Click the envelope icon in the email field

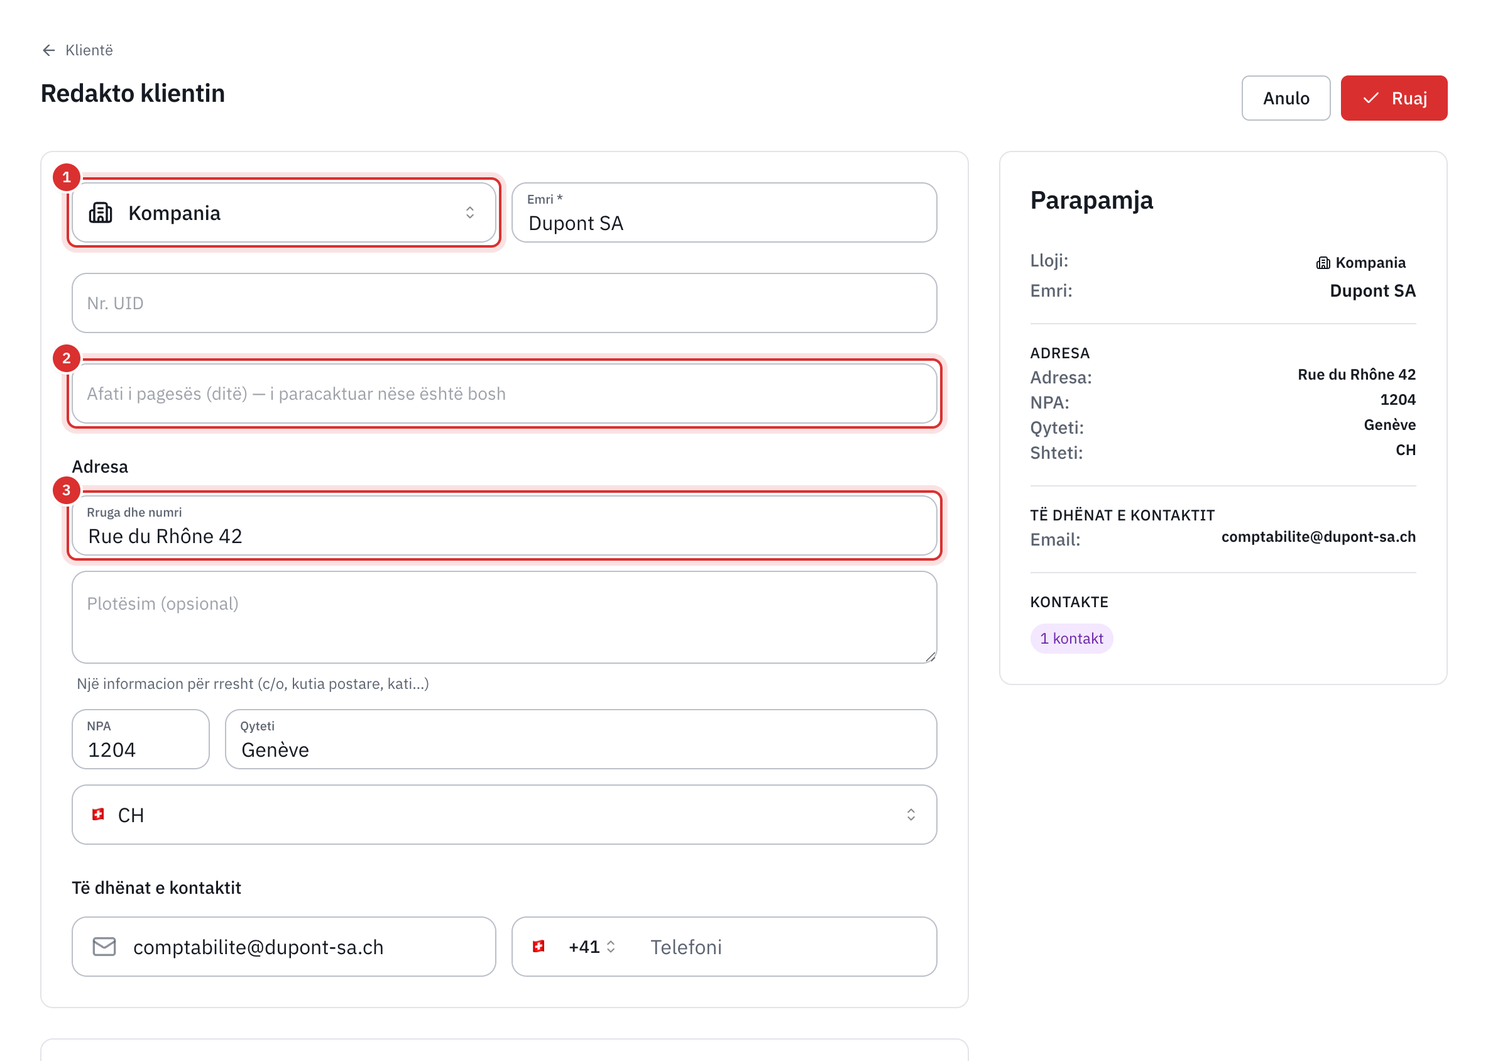coord(104,947)
